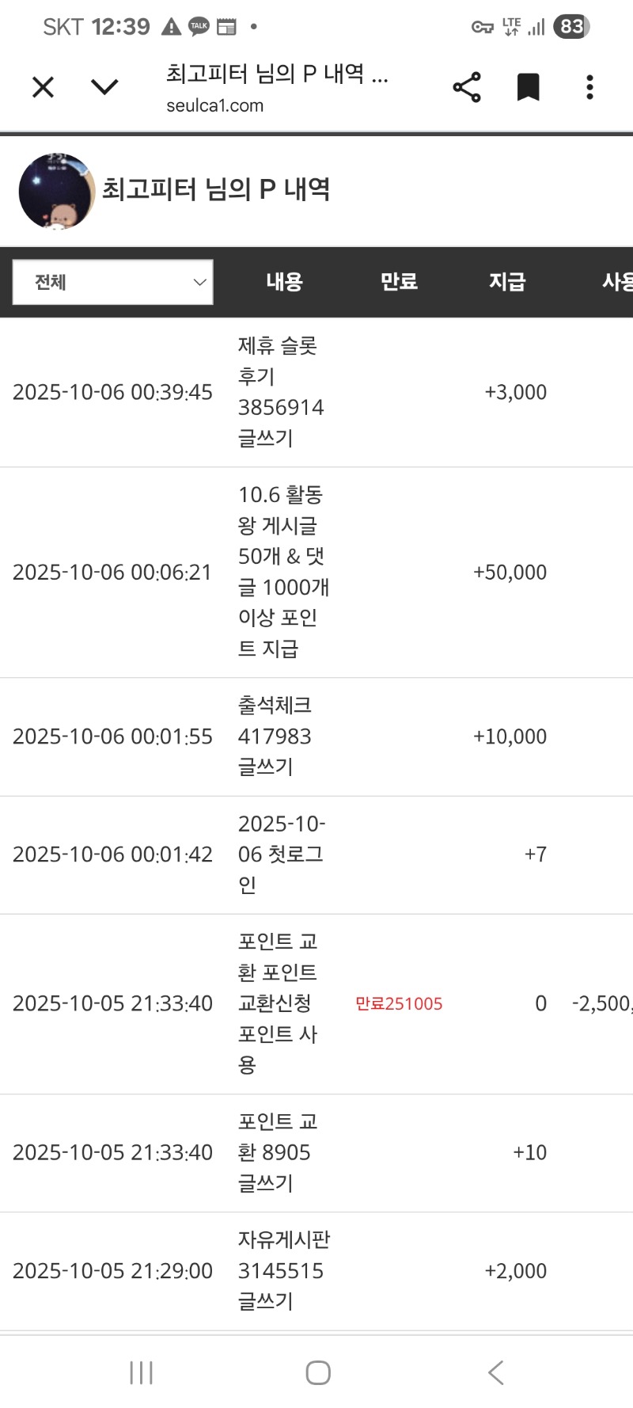Image resolution: width=633 pixels, height=1408 pixels.
Task: Close the in-app browser tab
Action: click(44, 86)
